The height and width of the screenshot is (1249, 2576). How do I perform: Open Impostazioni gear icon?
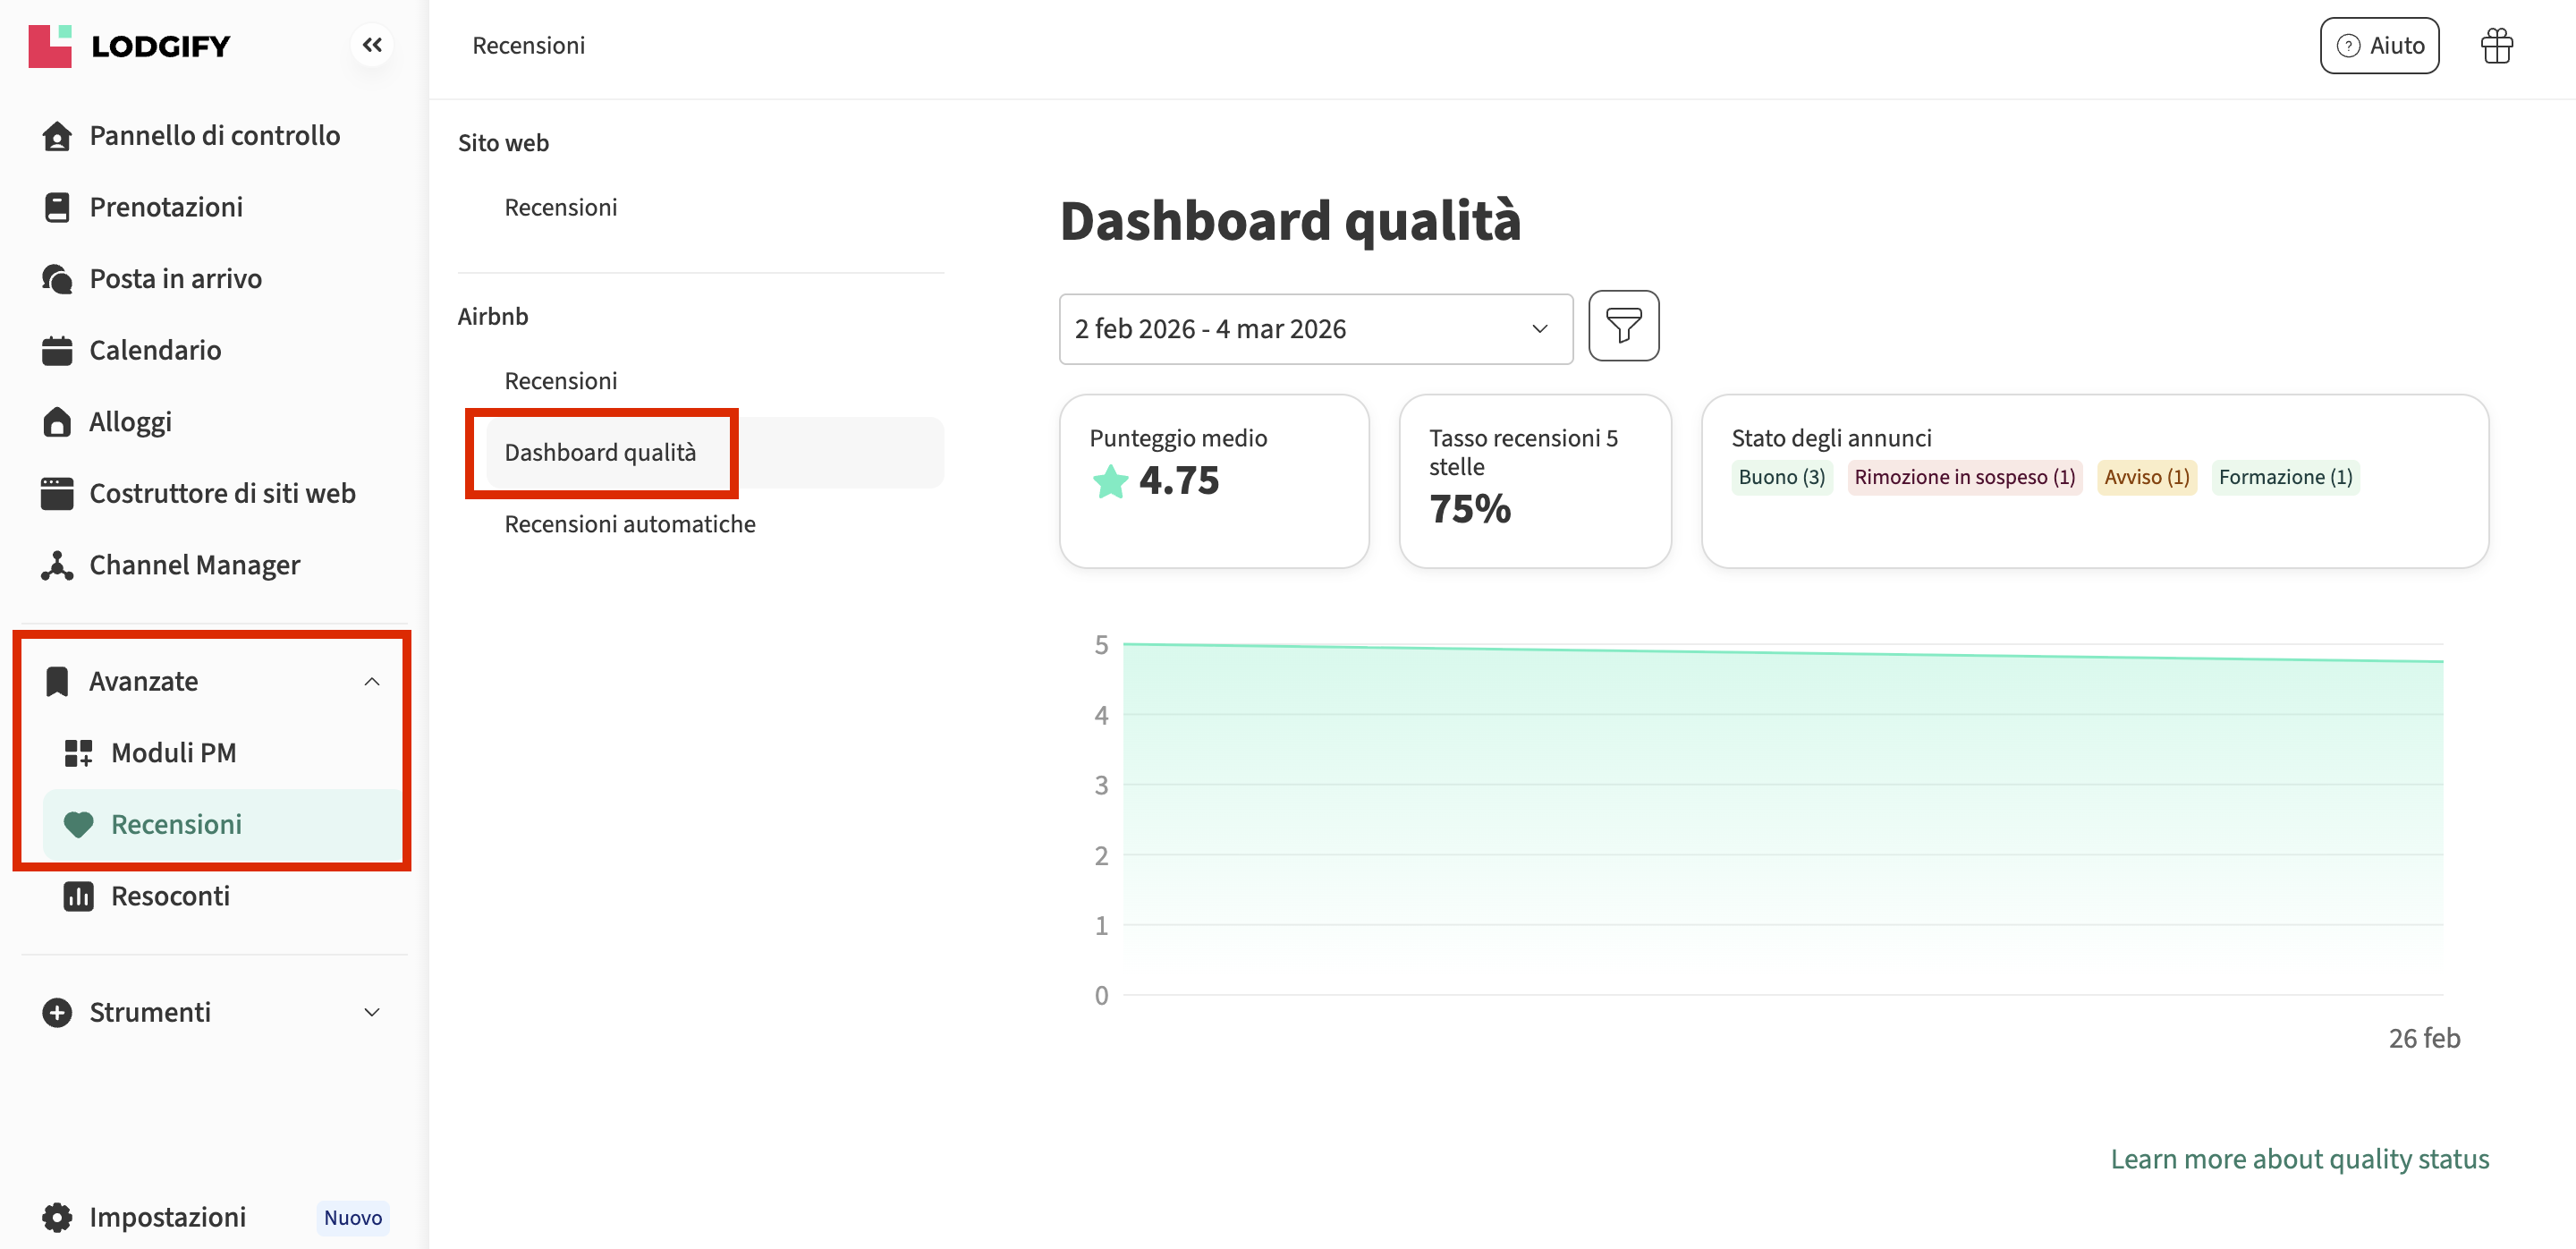point(57,1216)
